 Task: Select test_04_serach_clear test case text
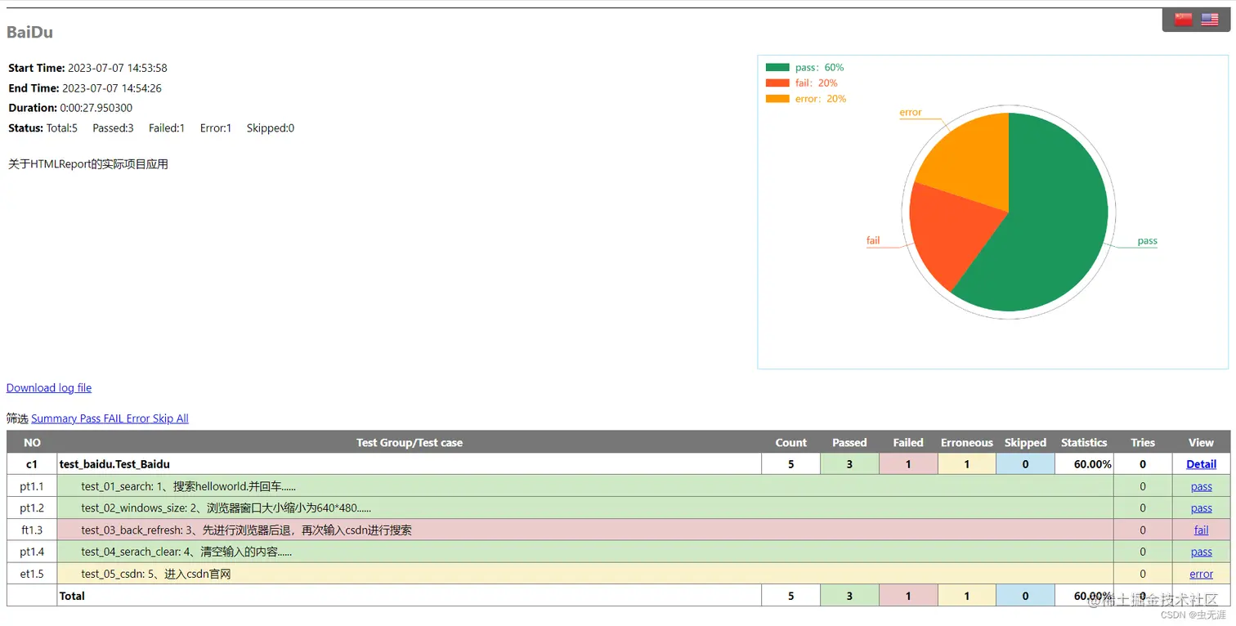(x=186, y=552)
